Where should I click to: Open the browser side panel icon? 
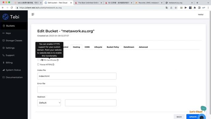[199, 8]
